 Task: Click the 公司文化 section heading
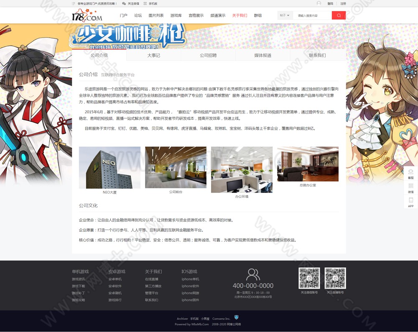tap(88, 205)
